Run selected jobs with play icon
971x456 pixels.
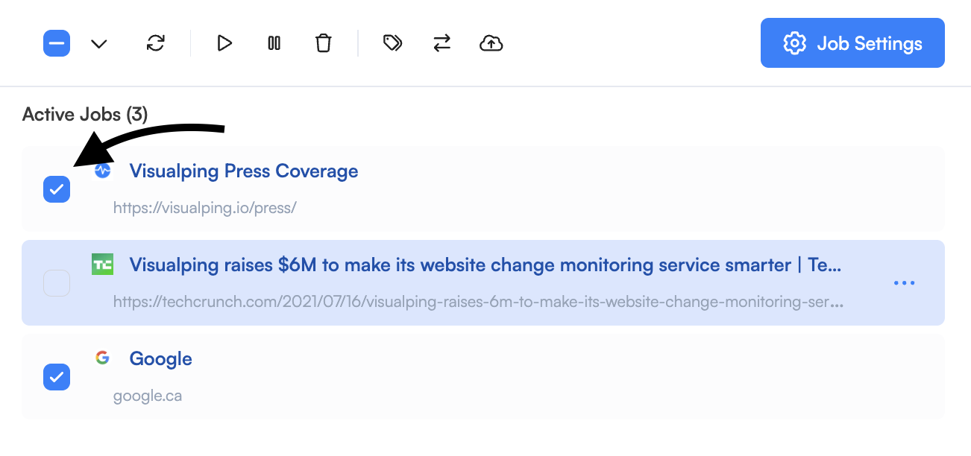click(224, 43)
